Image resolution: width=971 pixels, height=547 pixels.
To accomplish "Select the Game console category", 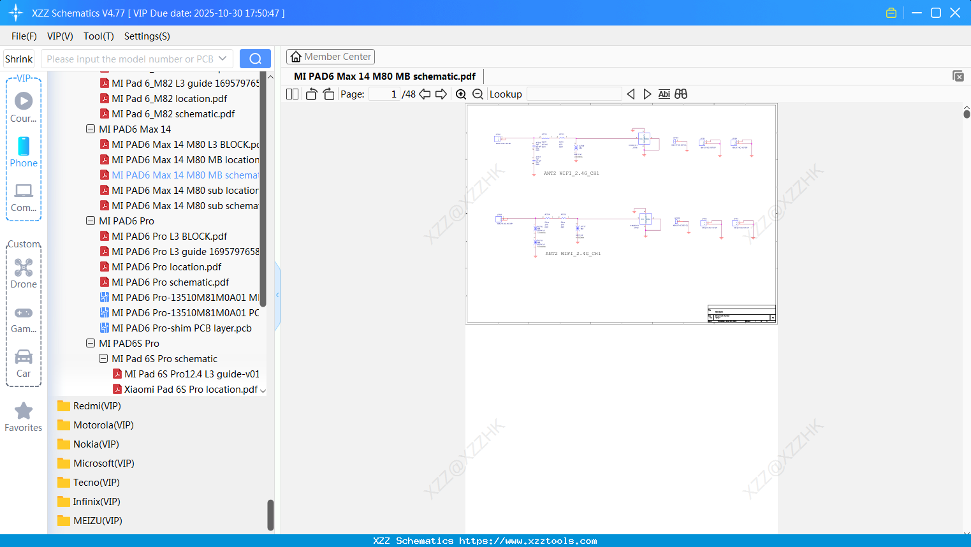I will tap(24, 319).
